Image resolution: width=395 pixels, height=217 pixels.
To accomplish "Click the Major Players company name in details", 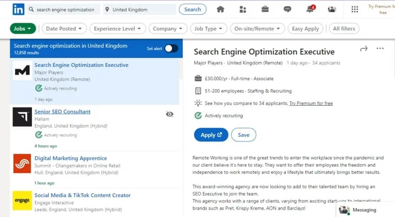I will (x=208, y=63).
